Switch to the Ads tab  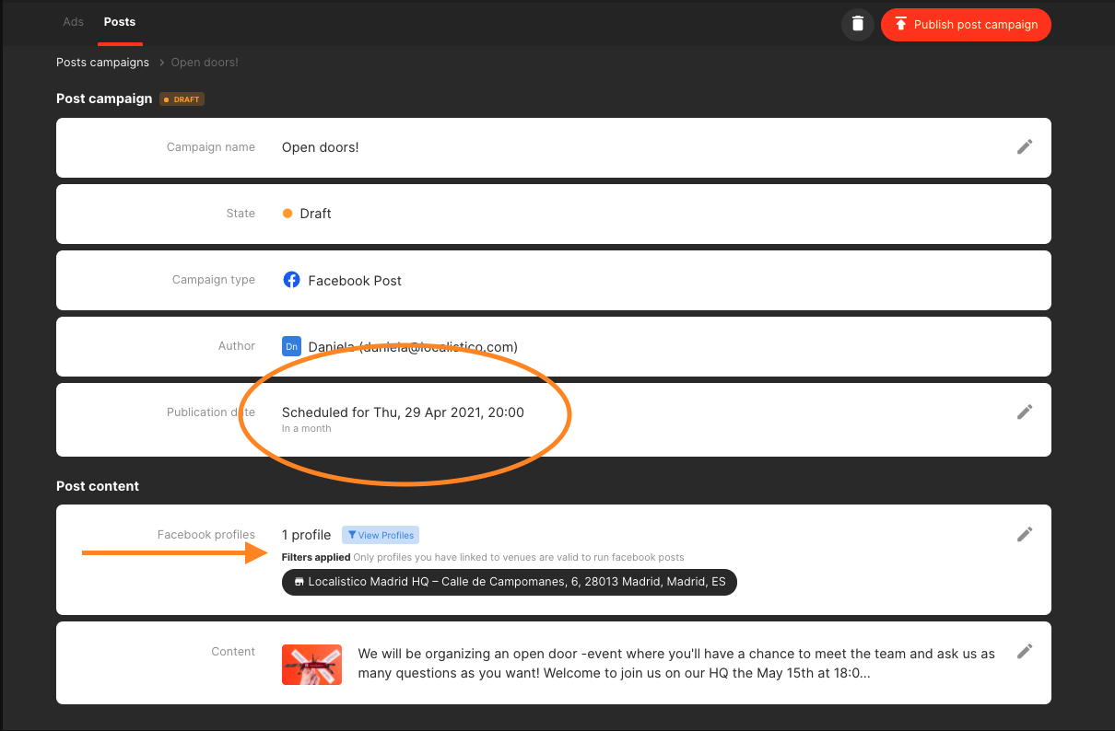point(73,22)
